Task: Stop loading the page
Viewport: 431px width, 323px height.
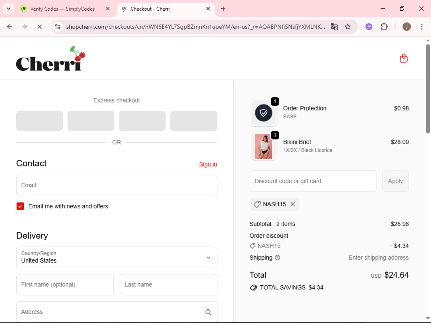Action: click(40, 27)
